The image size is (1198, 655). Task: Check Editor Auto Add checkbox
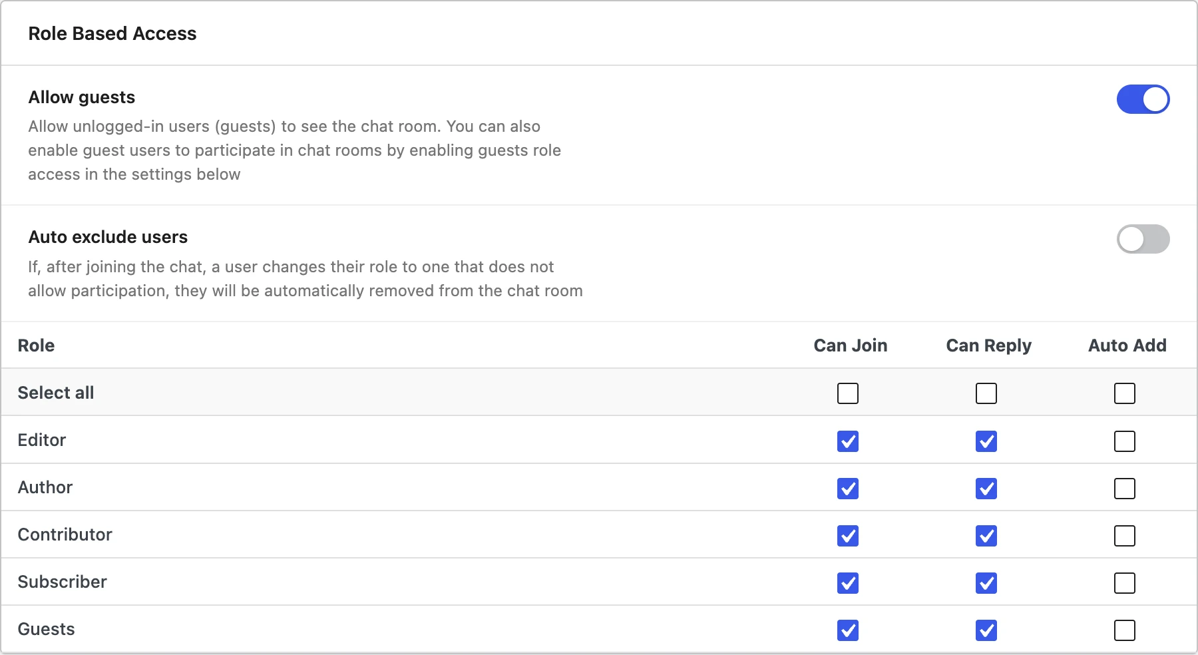point(1125,441)
